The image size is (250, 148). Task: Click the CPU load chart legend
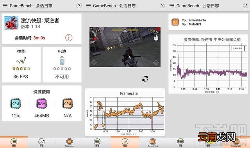coord(238,48)
